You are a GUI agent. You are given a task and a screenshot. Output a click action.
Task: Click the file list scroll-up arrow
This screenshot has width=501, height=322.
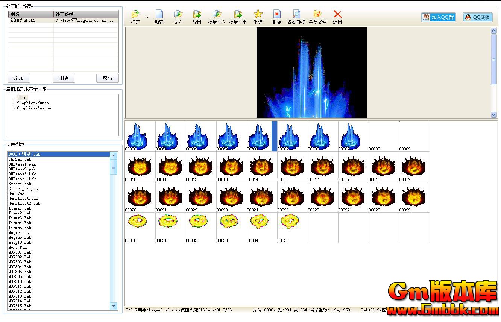tap(114, 155)
